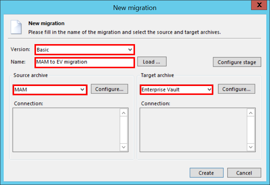
Task: Click Configure... for the source archive
Action: coord(109,89)
